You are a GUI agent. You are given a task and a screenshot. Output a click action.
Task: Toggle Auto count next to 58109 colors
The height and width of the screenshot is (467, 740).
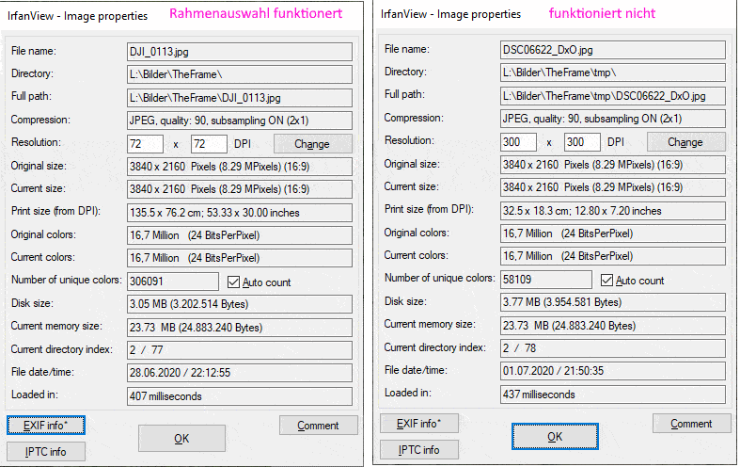click(x=607, y=280)
